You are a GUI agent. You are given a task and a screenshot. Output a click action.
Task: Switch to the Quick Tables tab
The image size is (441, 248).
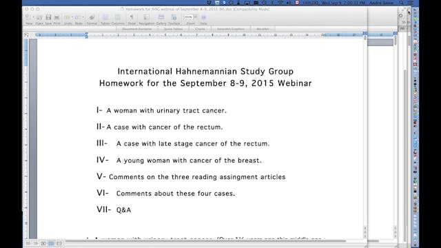coord(174,29)
